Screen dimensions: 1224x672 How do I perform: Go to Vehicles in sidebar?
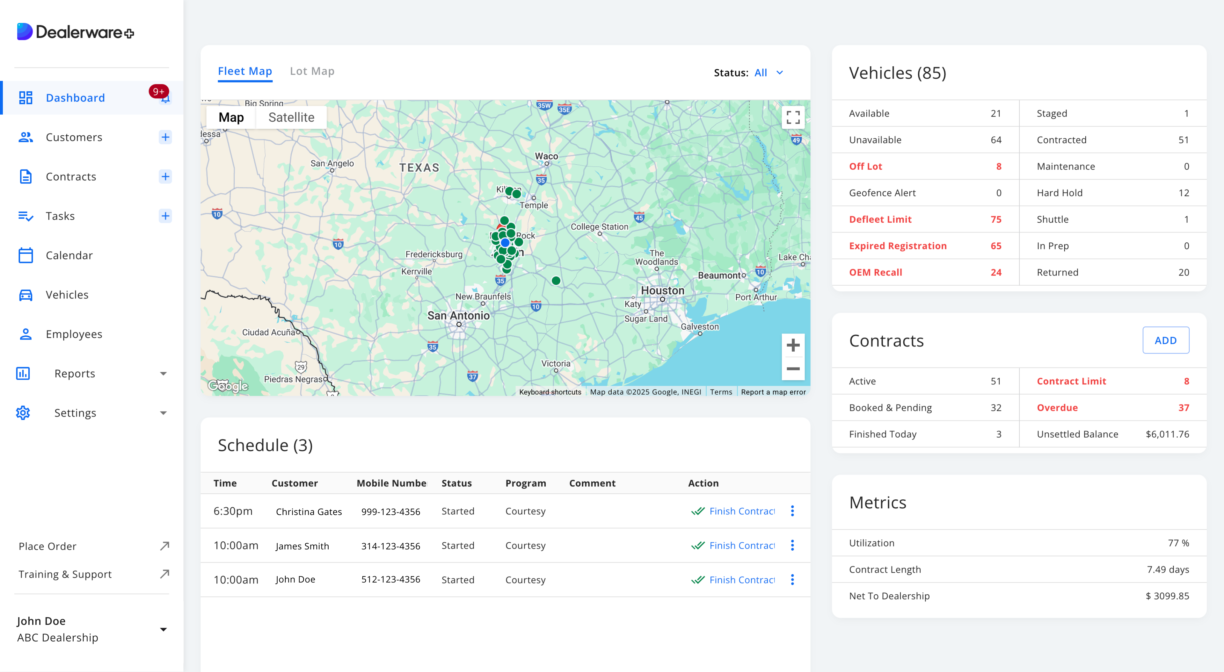pos(67,295)
